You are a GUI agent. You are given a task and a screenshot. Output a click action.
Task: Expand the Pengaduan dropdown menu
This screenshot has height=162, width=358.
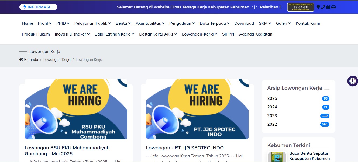click(x=182, y=23)
